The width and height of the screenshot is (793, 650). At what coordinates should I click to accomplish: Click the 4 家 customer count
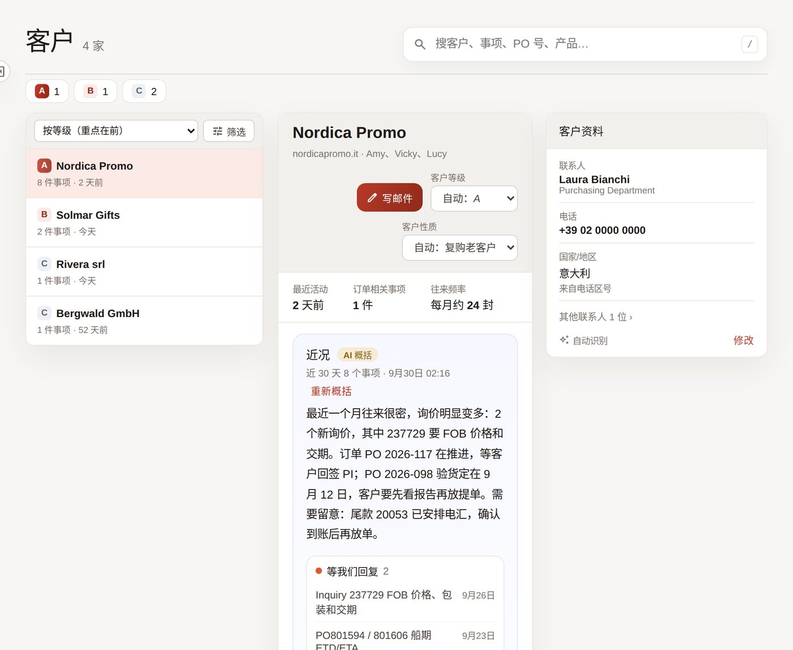(93, 46)
